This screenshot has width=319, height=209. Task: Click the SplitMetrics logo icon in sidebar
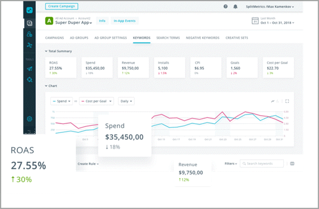[29, 10]
